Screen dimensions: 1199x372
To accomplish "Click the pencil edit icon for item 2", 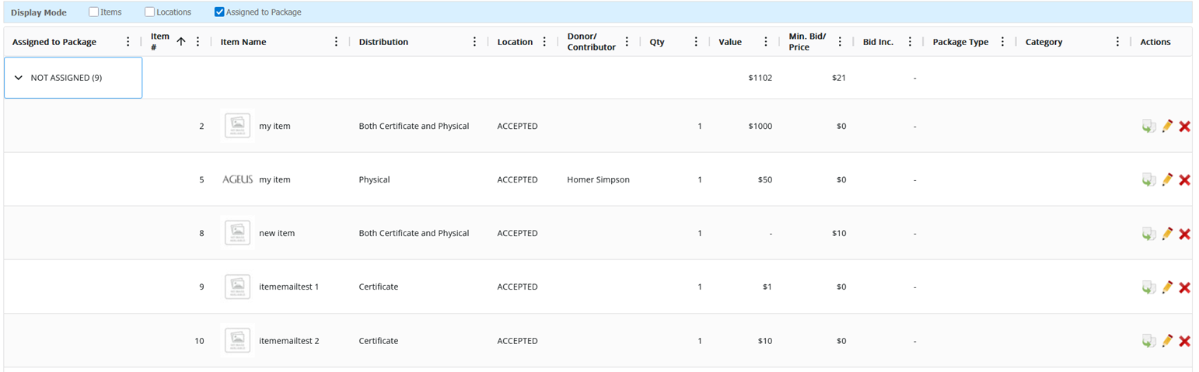I will click(1166, 126).
